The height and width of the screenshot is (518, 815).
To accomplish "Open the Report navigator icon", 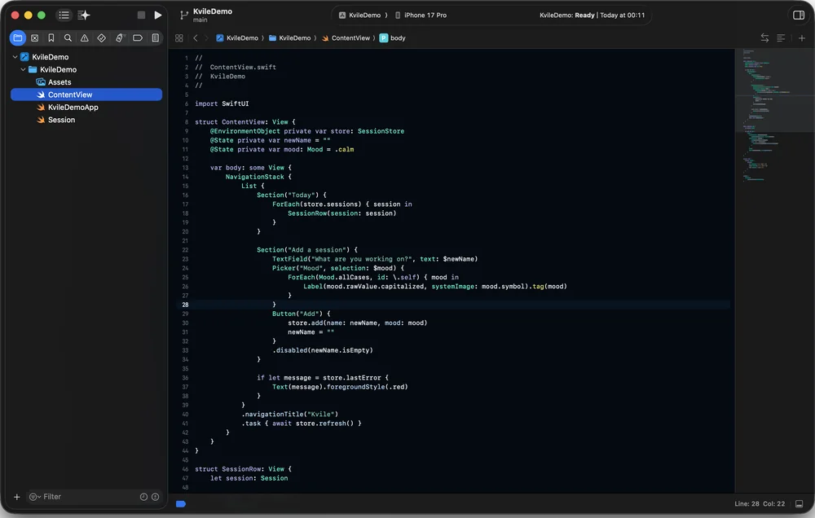I will (x=156, y=38).
